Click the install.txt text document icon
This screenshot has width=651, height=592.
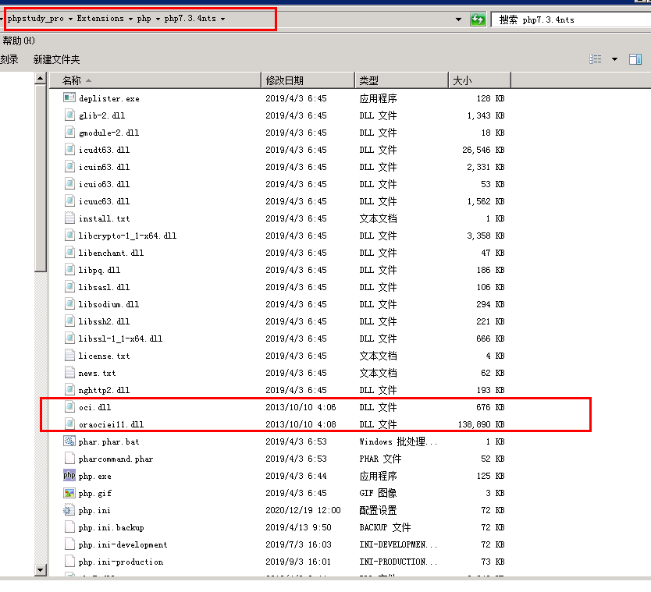tap(69, 218)
